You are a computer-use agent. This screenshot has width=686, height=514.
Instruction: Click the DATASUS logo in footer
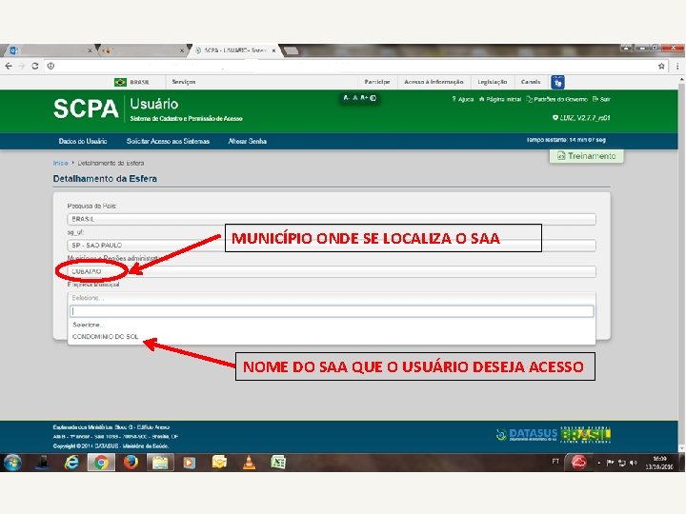(527, 434)
